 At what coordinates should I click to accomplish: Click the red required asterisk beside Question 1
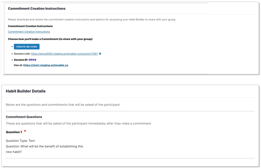pyautogui.click(x=25, y=131)
